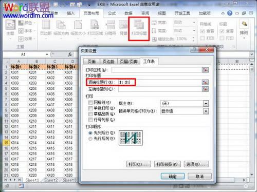Enable Black and white (单色打印) checkbox

pyautogui.click(x=90, y=108)
